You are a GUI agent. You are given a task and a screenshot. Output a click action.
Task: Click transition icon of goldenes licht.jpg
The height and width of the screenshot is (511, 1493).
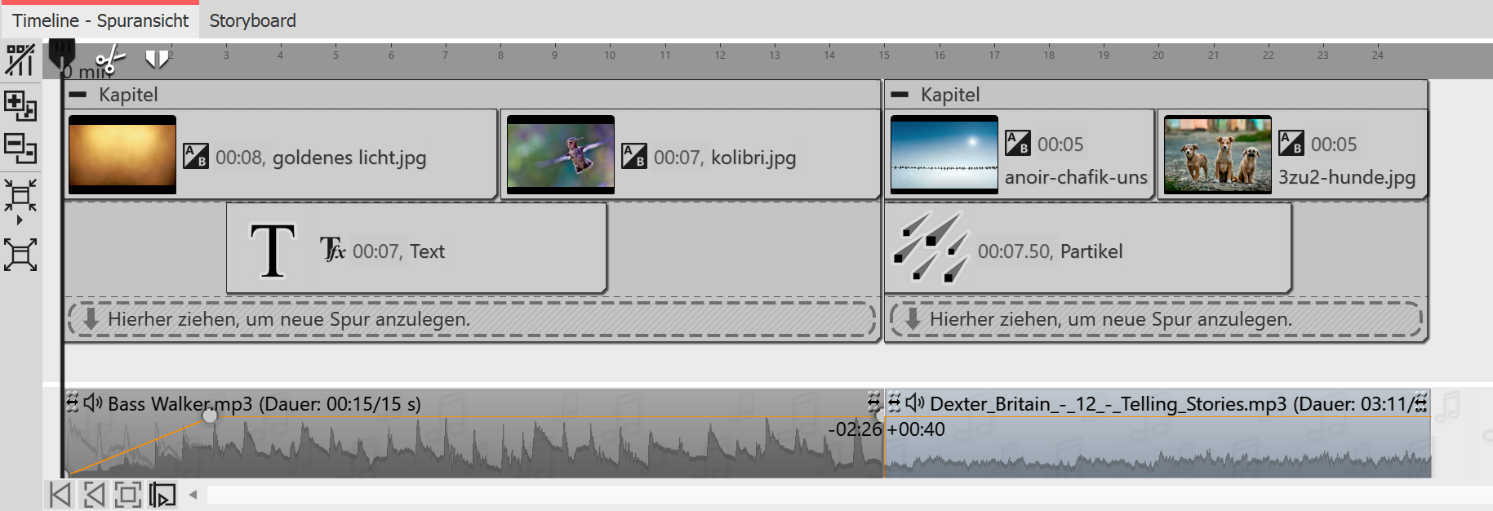coord(196,156)
